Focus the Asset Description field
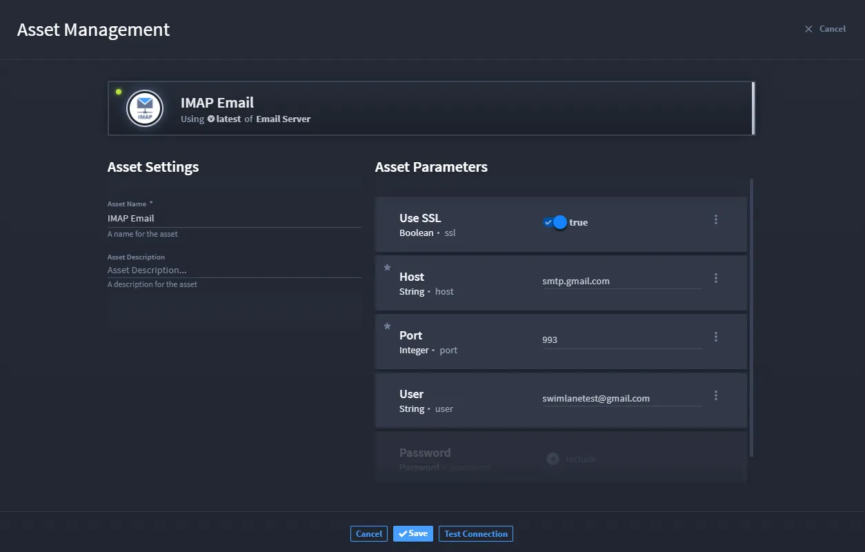The height and width of the screenshot is (552, 865). pyautogui.click(x=235, y=270)
